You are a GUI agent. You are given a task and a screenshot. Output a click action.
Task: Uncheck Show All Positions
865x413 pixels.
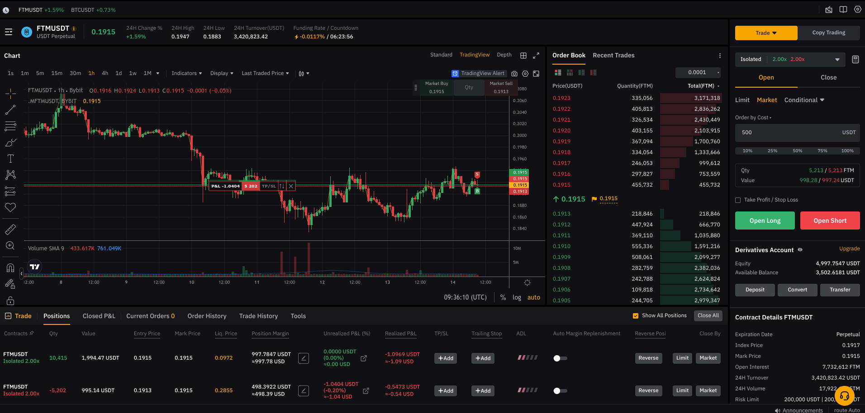[636, 316]
